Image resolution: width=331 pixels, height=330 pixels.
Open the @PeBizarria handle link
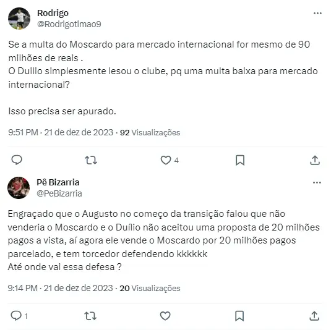pyautogui.click(x=59, y=193)
